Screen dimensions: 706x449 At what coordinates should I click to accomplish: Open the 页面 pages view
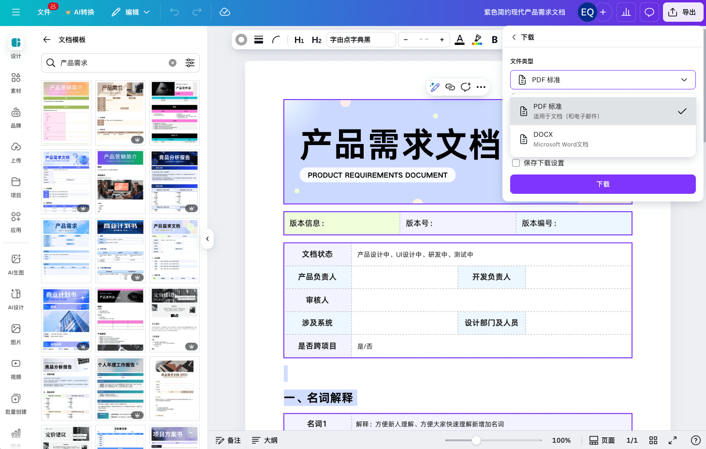click(x=602, y=440)
